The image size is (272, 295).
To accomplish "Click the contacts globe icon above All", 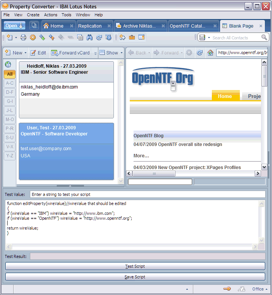I will [x=8, y=65].
